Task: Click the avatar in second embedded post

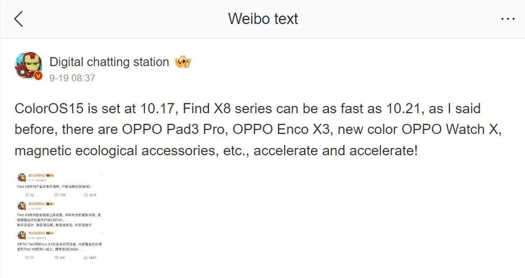Action: [21, 206]
